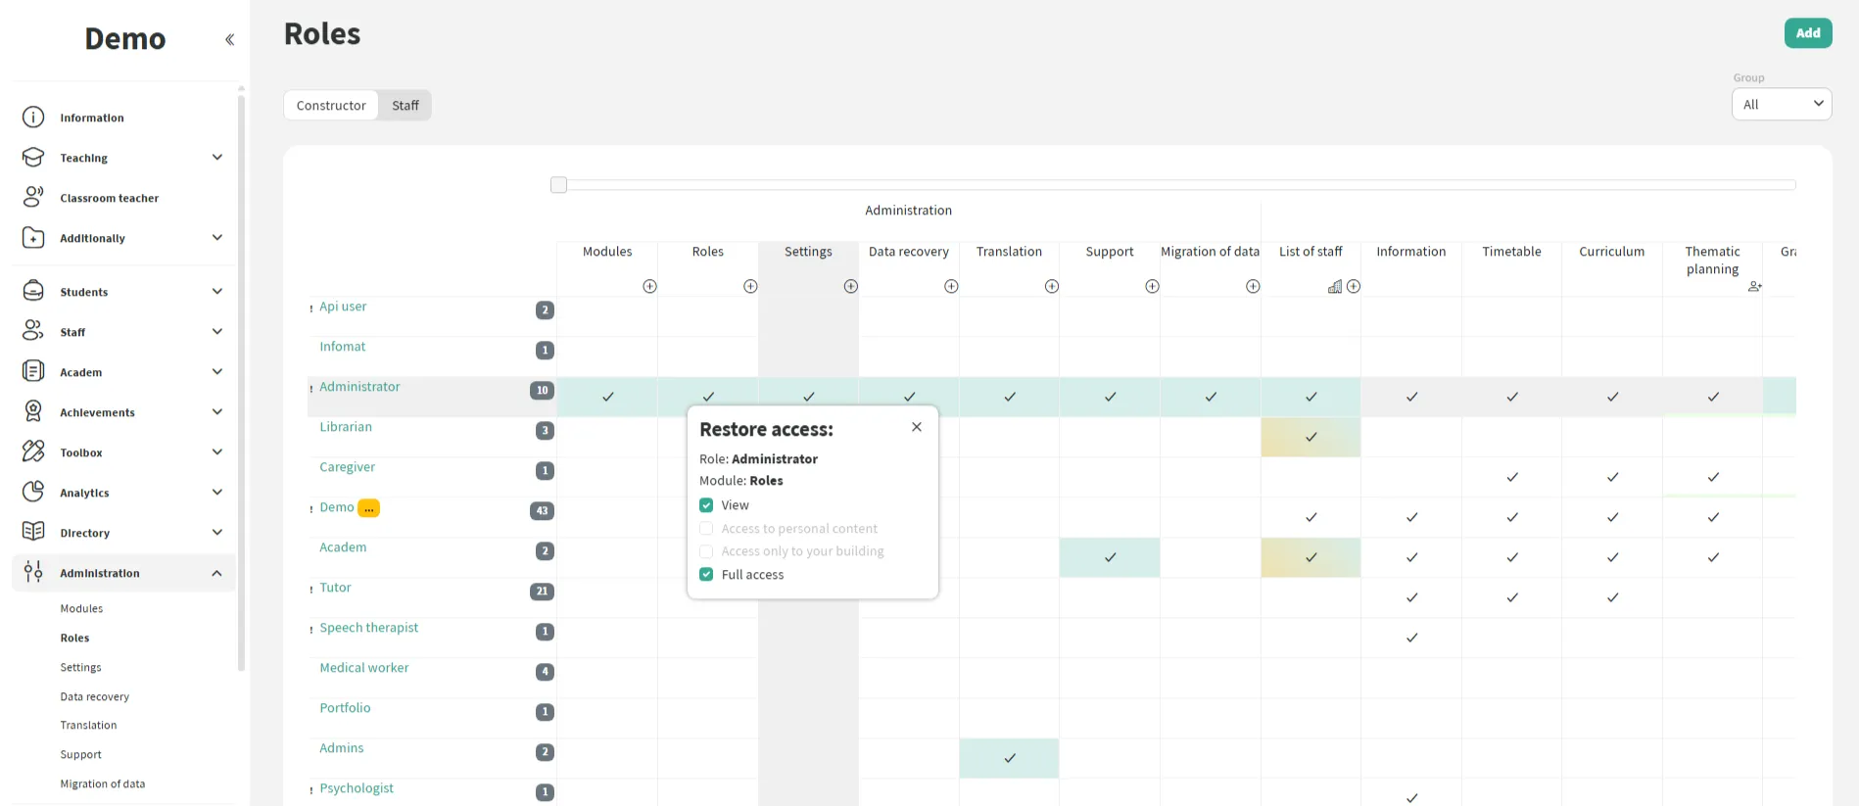
Task: Open the Information sidebar icon
Action: coord(33,118)
